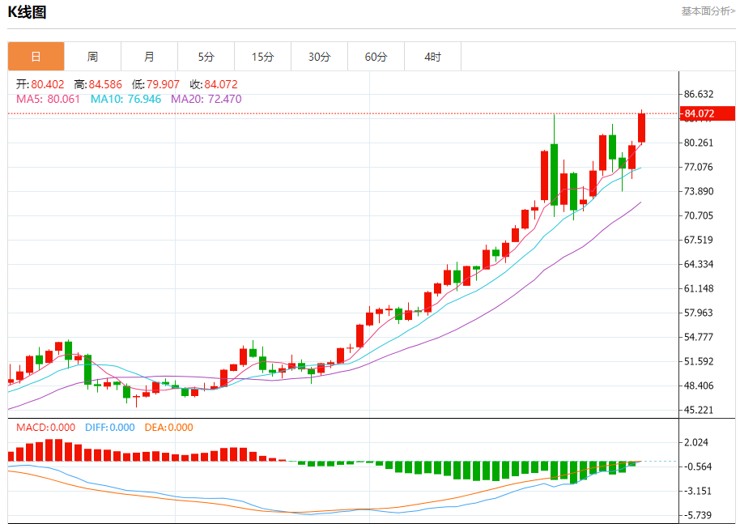
Task: Switch to the 4时 chart tab
Action: (432, 57)
